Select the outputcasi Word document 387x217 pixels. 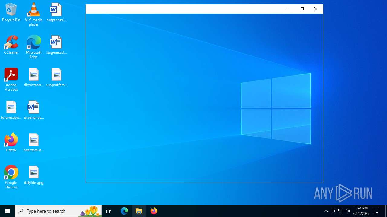pyautogui.click(x=56, y=12)
